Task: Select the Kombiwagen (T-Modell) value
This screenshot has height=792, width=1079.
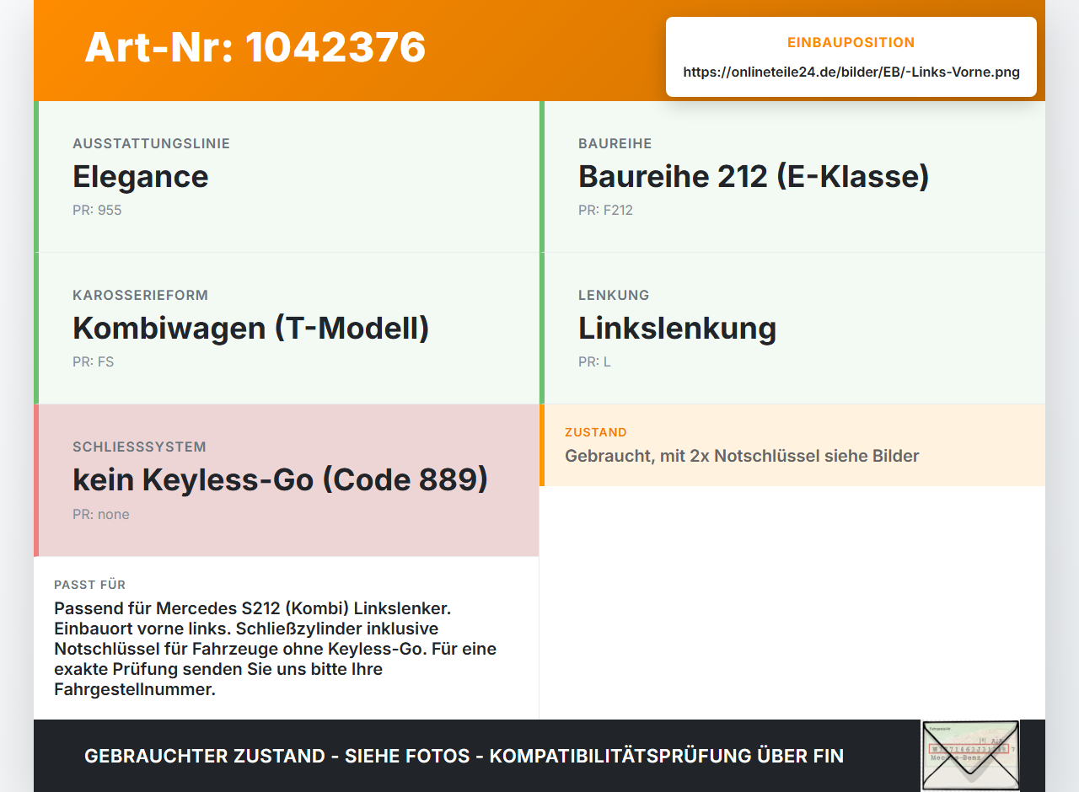Action: (x=251, y=328)
